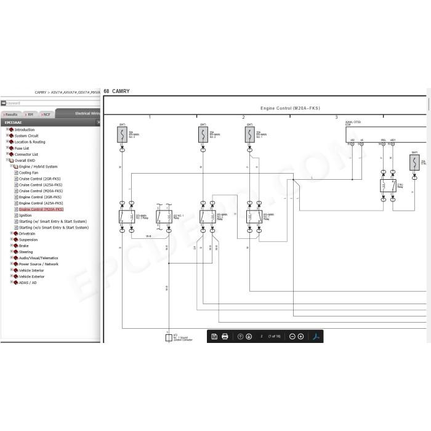Image resolution: width=431 pixels, height=431 pixels.
Task: Expand the Brake node
Action: point(12,246)
